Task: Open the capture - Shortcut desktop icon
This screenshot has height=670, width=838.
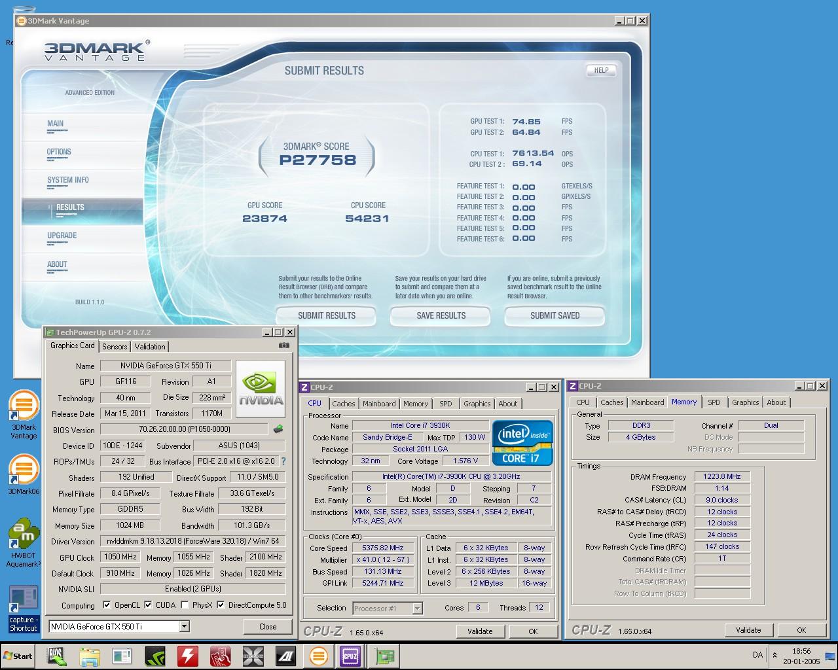Action: click(x=24, y=609)
